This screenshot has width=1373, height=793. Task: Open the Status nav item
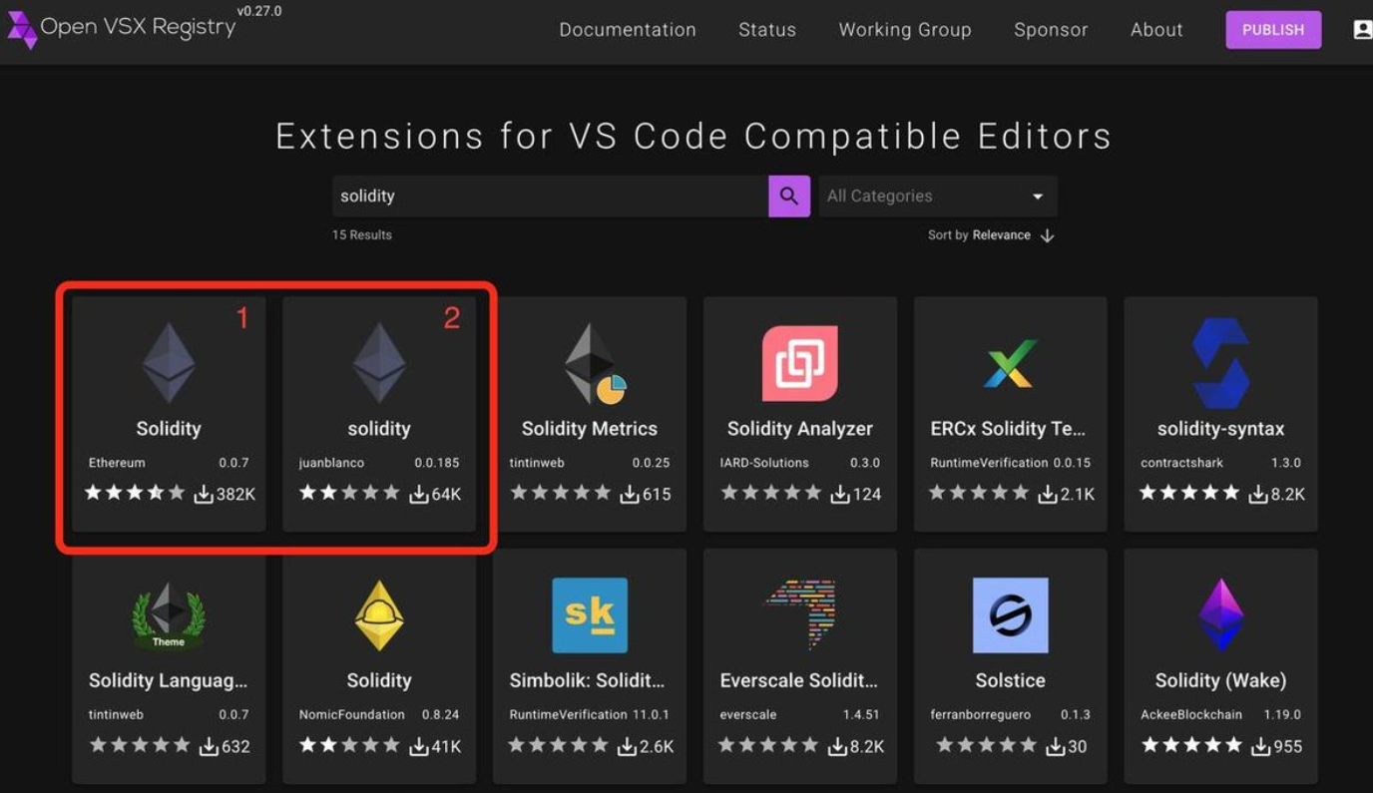pyautogui.click(x=767, y=30)
